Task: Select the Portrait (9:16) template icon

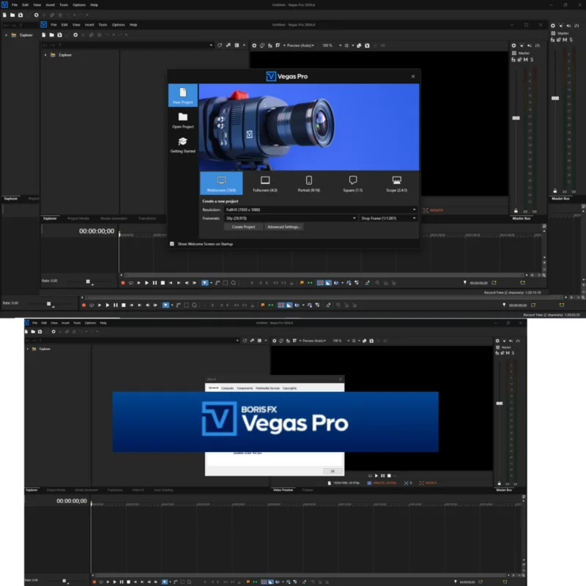Action: [308, 180]
